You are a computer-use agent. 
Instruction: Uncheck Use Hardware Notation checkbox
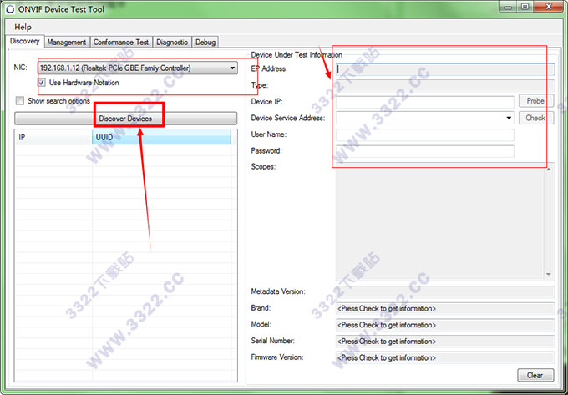tap(42, 83)
